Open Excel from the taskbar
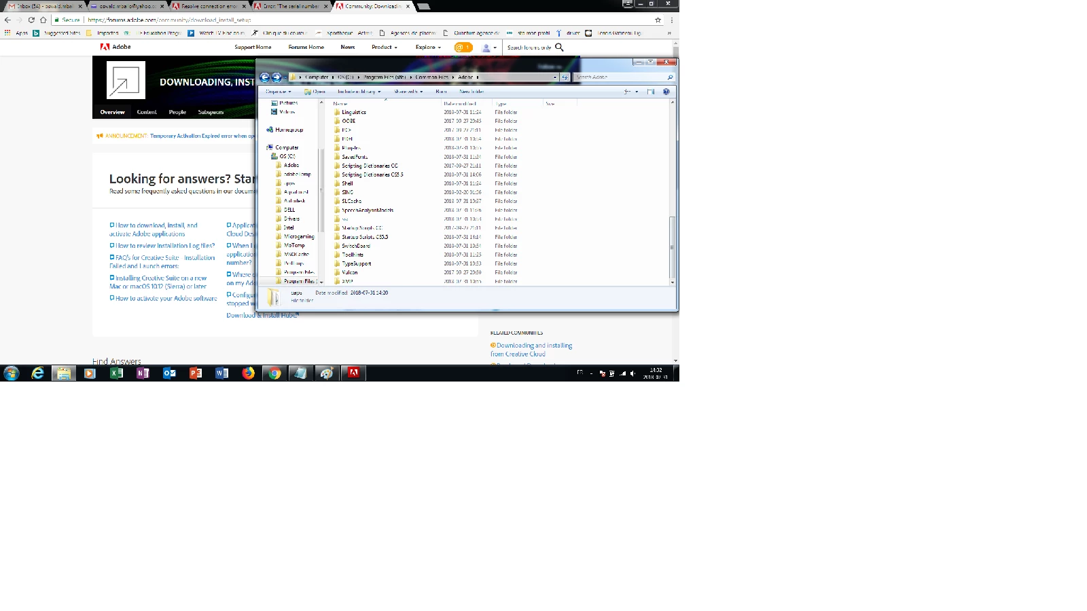 pos(116,373)
